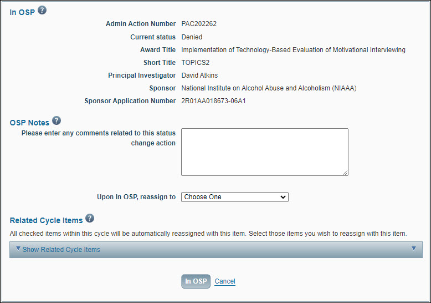
Task: Click the Admin Action Number label
Action: click(141, 24)
